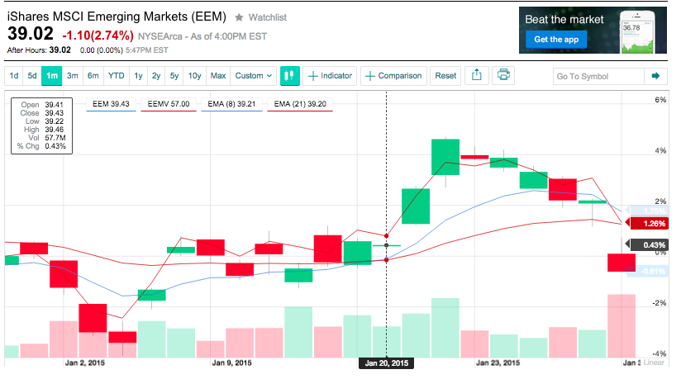Click the Watchlist link
The height and width of the screenshot is (379, 681).
click(268, 17)
